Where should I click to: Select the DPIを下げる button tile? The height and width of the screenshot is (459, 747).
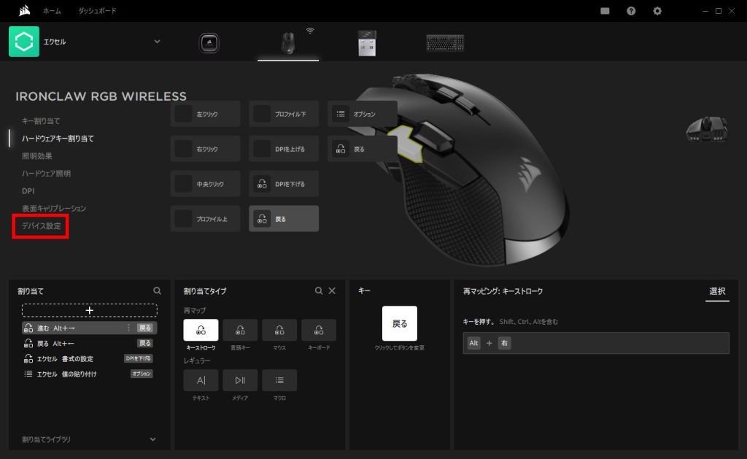284,184
